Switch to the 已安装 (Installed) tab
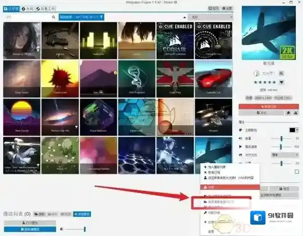303x236 pixels. (x=11, y=8)
